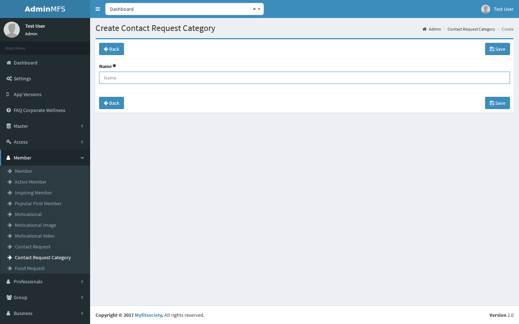
Task: Focus the Name input field
Action: pos(305,78)
